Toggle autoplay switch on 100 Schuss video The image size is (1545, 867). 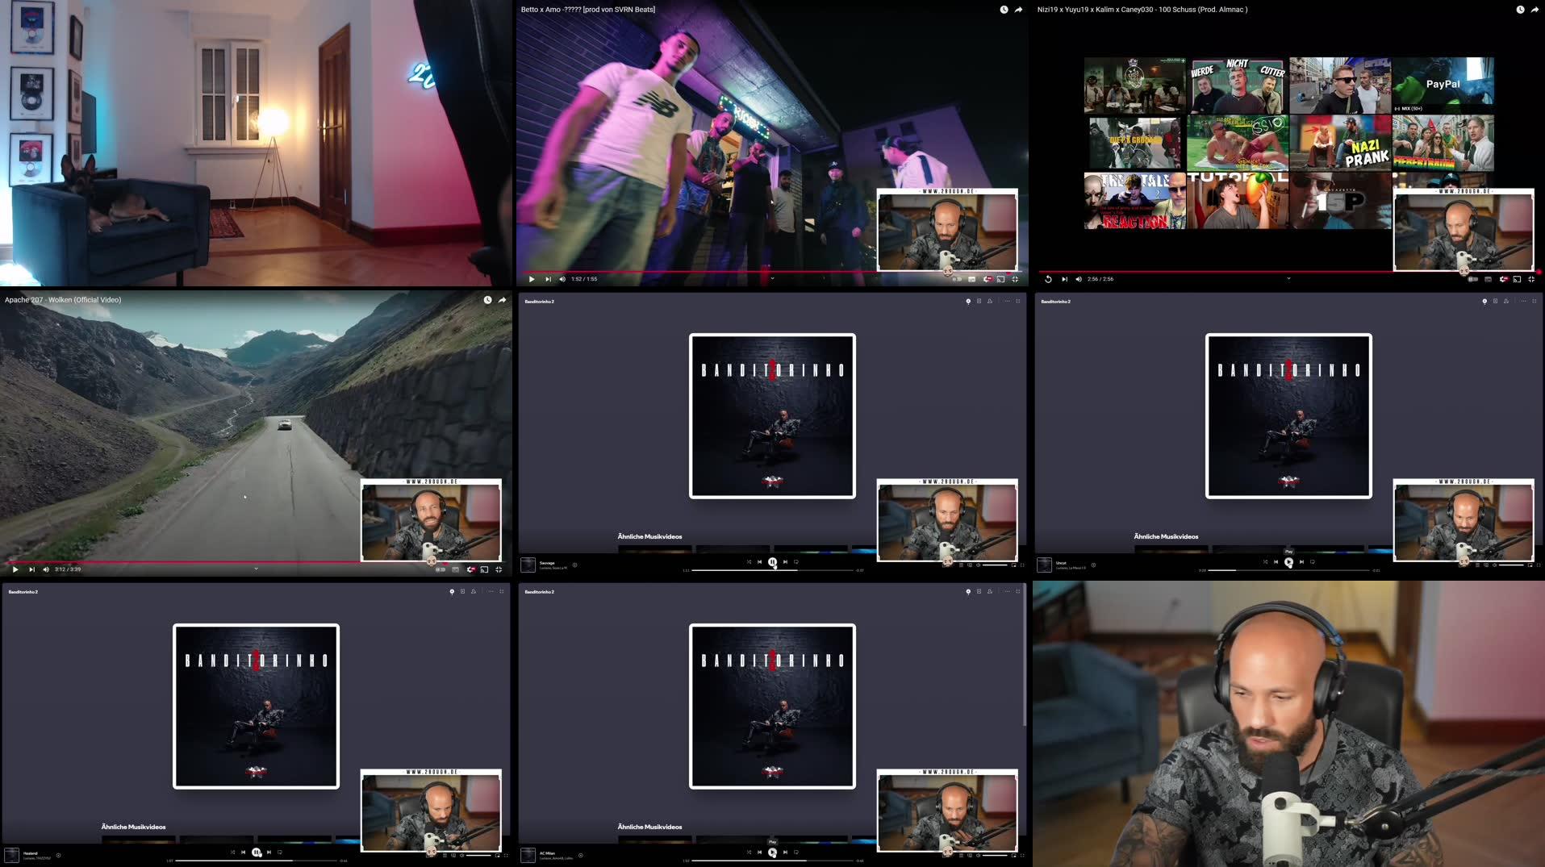[1473, 279]
